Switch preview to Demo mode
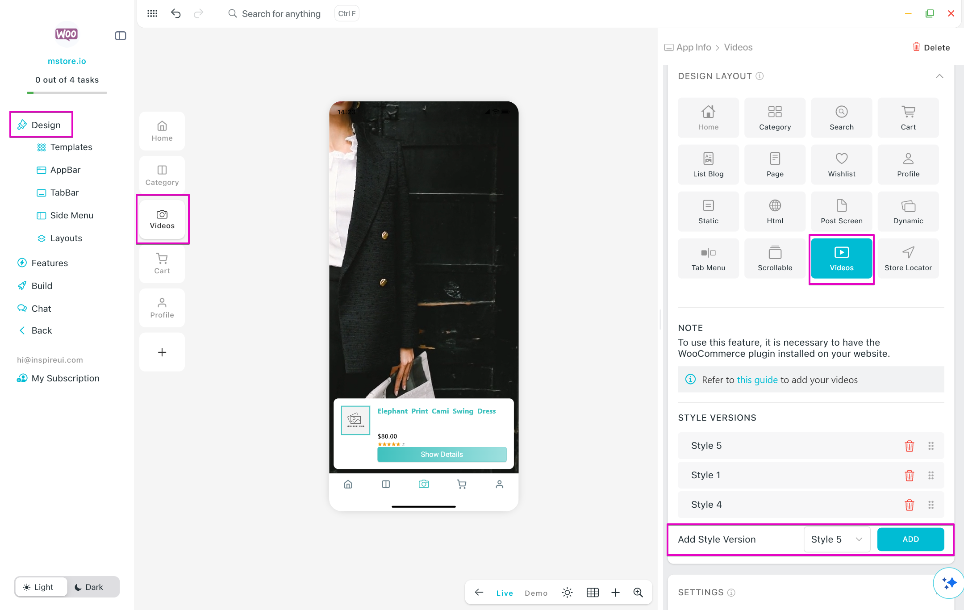The height and width of the screenshot is (610, 964). coord(536,593)
